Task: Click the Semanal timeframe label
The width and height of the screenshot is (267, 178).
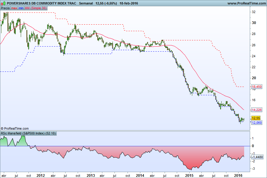Action: (86, 3)
